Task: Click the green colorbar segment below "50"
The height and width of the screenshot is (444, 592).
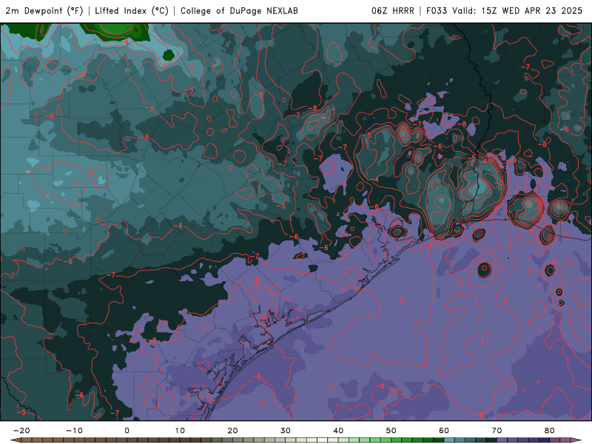Action: coord(397,440)
